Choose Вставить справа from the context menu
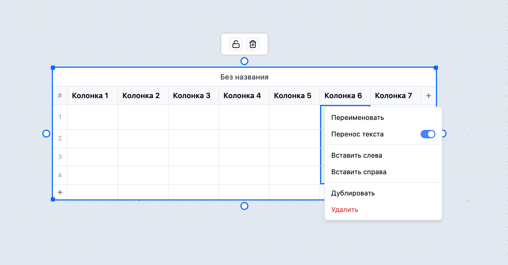 click(x=359, y=172)
